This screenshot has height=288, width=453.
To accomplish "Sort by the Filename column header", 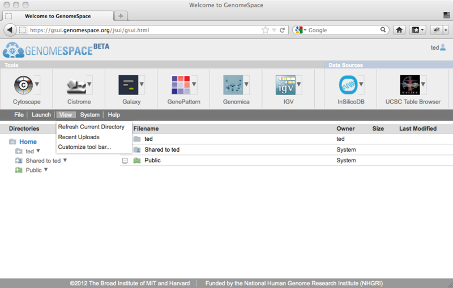I will click(146, 128).
